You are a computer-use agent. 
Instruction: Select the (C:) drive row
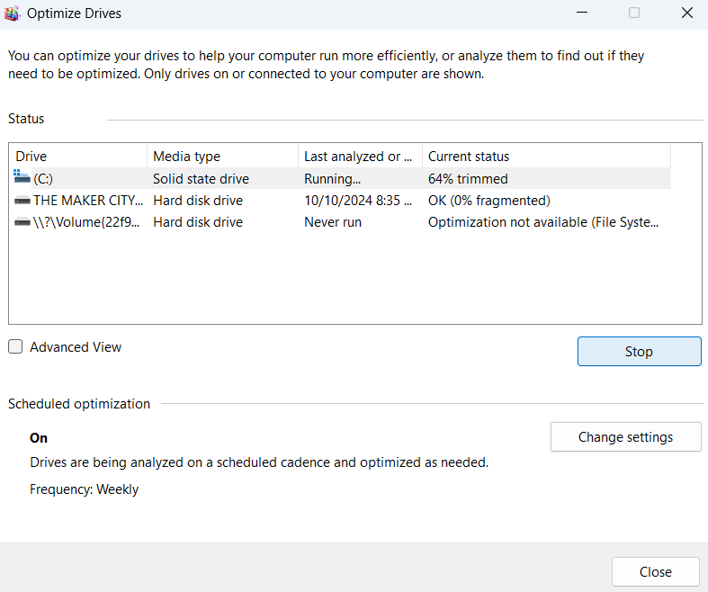pyautogui.click(x=340, y=179)
